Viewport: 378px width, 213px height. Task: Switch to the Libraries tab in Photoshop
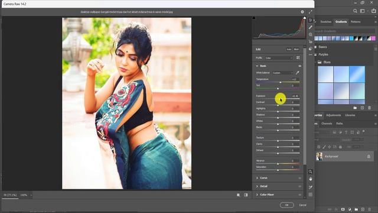(350, 115)
